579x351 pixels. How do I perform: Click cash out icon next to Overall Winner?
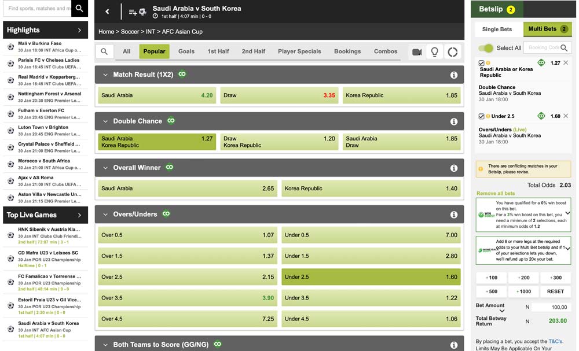click(x=170, y=167)
